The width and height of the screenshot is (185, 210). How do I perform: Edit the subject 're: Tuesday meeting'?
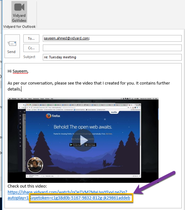(x=112, y=57)
